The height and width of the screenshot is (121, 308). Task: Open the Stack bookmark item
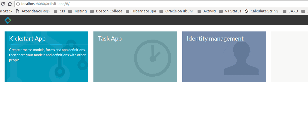(x=6, y=11)
